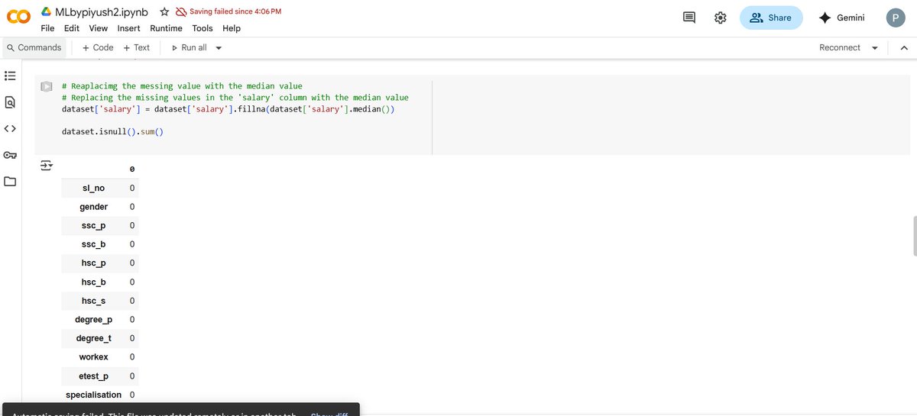
Task: Open the find and replace sidebar icon
Action: point(10,102)
